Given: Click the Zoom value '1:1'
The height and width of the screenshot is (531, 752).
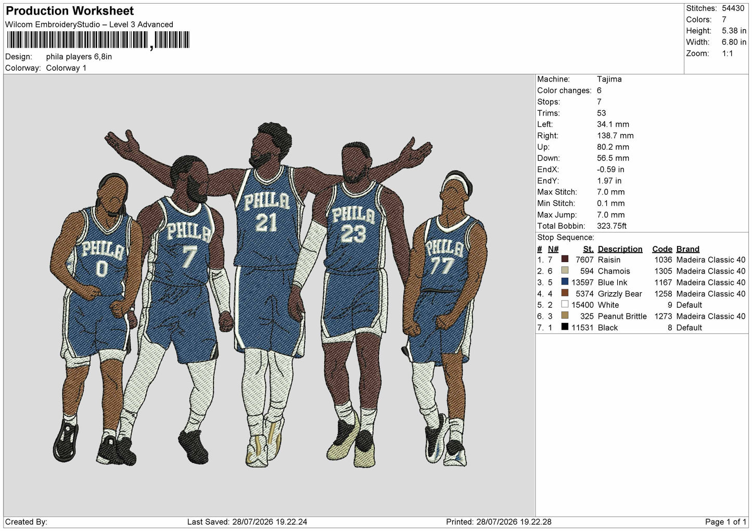Looking at the screenshot, I should pyautogui.click(x=727, y=54).
